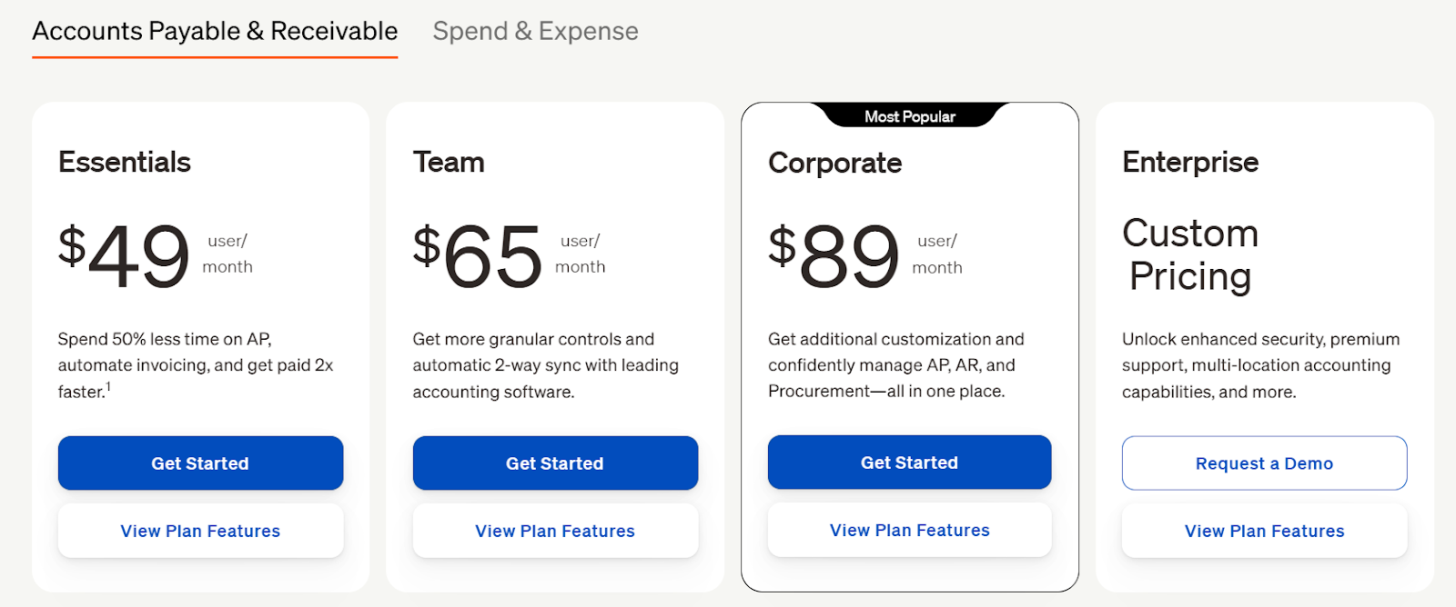Click Get Started under Essentials plan
This screenshot has height=607, width=1456.
point(200,463)
